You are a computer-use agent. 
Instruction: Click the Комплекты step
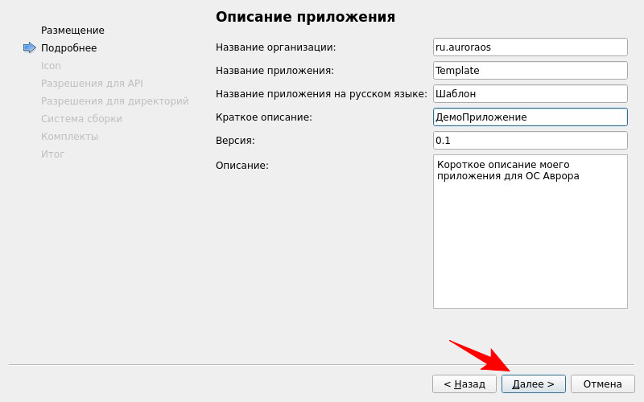tap(69, 136)
